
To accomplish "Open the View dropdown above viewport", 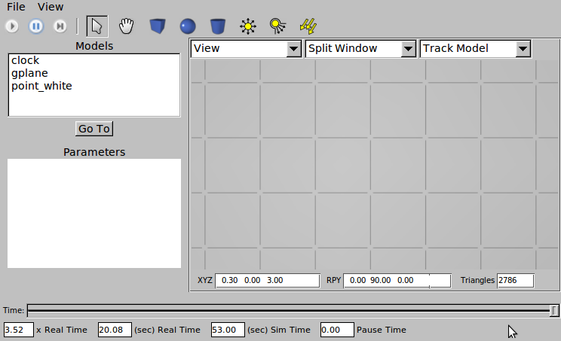I will click(x=246, y=49).
